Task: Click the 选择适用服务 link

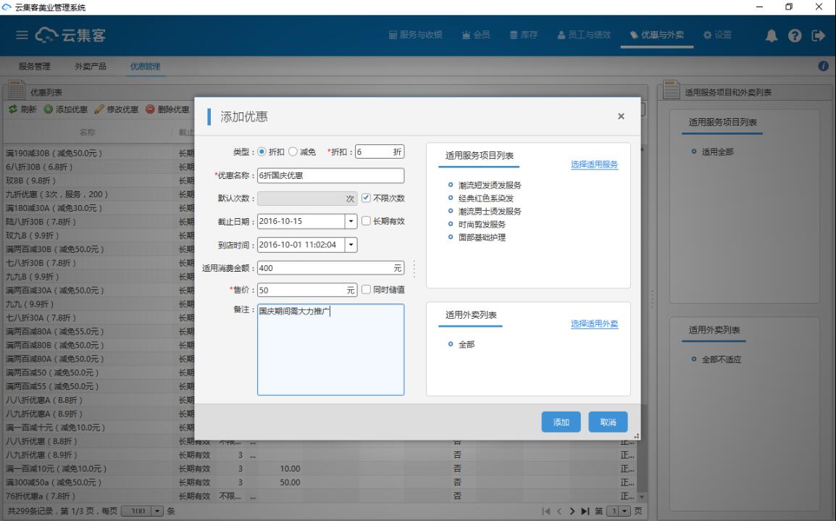Action: [x=595, y=164]
